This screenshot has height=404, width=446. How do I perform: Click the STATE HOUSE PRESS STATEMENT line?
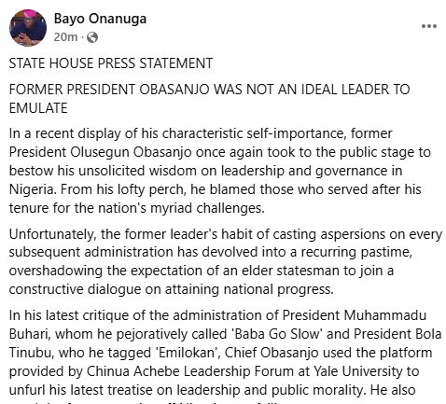click(x=111, y=63)
